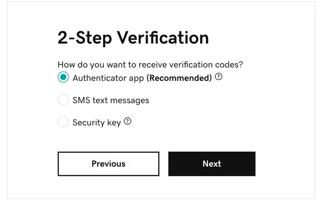Show info tooltip for recommended authenticator method
The image size is (321, 208).
[x=219, y=77]
